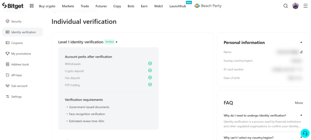Open the Copy trading menu

[x=117, y=6]
